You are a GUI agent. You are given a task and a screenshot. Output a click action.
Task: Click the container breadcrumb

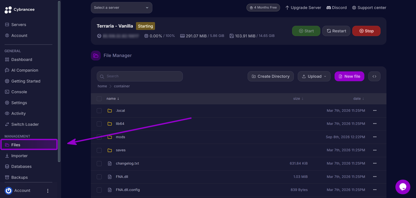(122, 86)
